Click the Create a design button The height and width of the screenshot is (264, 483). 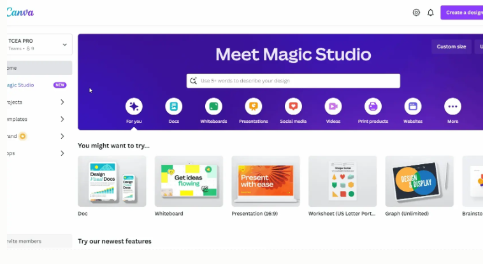click(x=463, y=13)
